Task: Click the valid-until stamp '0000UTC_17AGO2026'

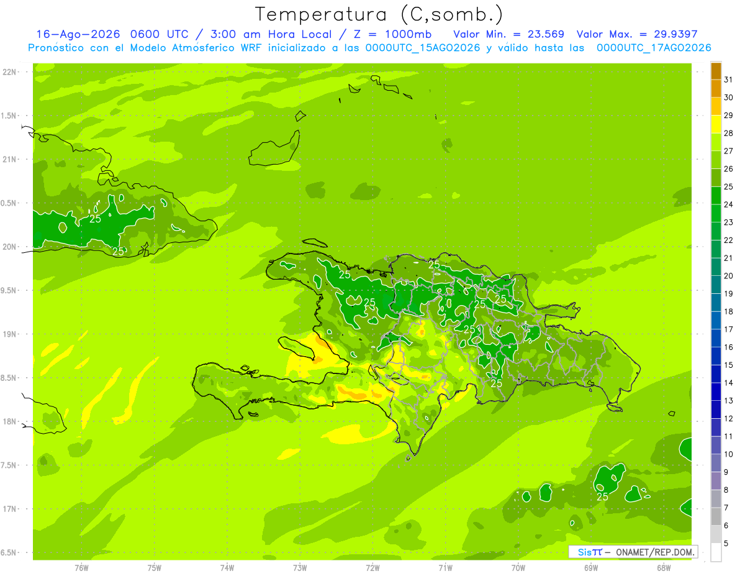Action: coord(654,48)
